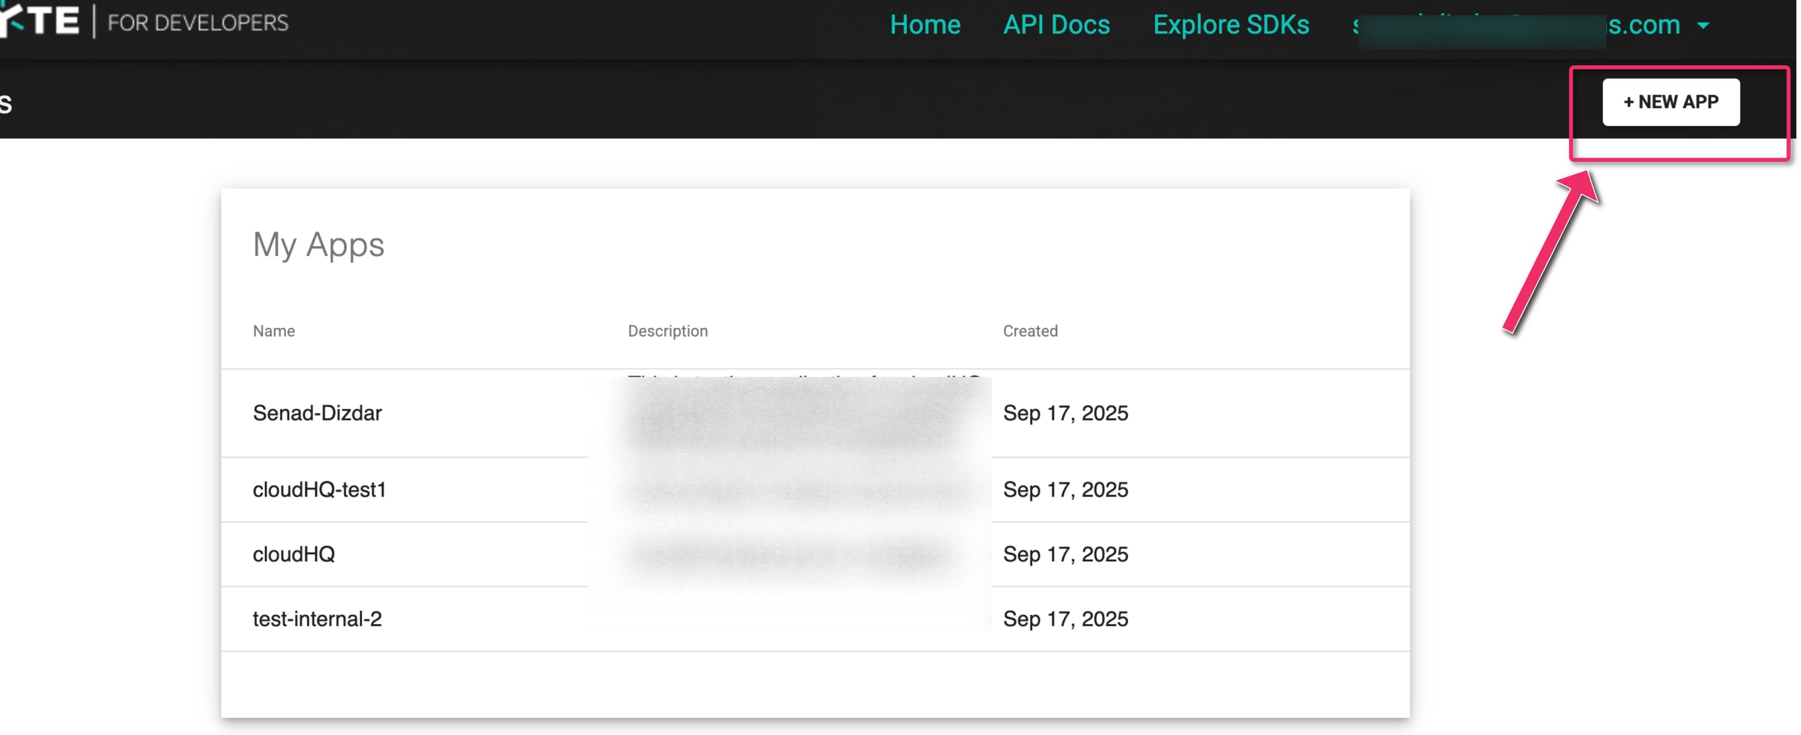Screen dimensions: 1801x735
Task: Click the FOR DEVELOPERS header text
Action: pos(198,23)
